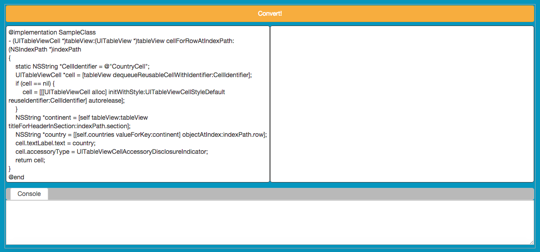540x252 pixels.
Task: Click the '- (UITableViewCell *)tableView:' method signature line
Action: coord(121,41)
